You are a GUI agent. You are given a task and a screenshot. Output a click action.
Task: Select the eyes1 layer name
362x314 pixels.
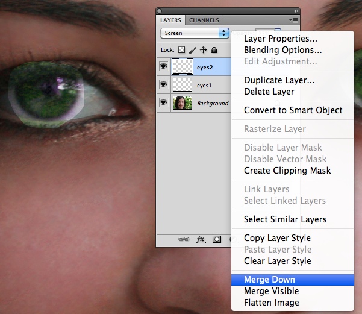tap(204, 86)
